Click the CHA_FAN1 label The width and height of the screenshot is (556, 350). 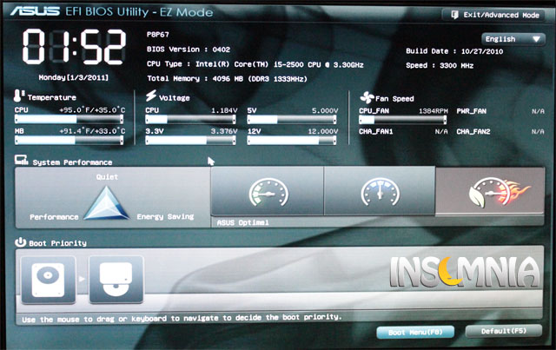pos(376,131)
